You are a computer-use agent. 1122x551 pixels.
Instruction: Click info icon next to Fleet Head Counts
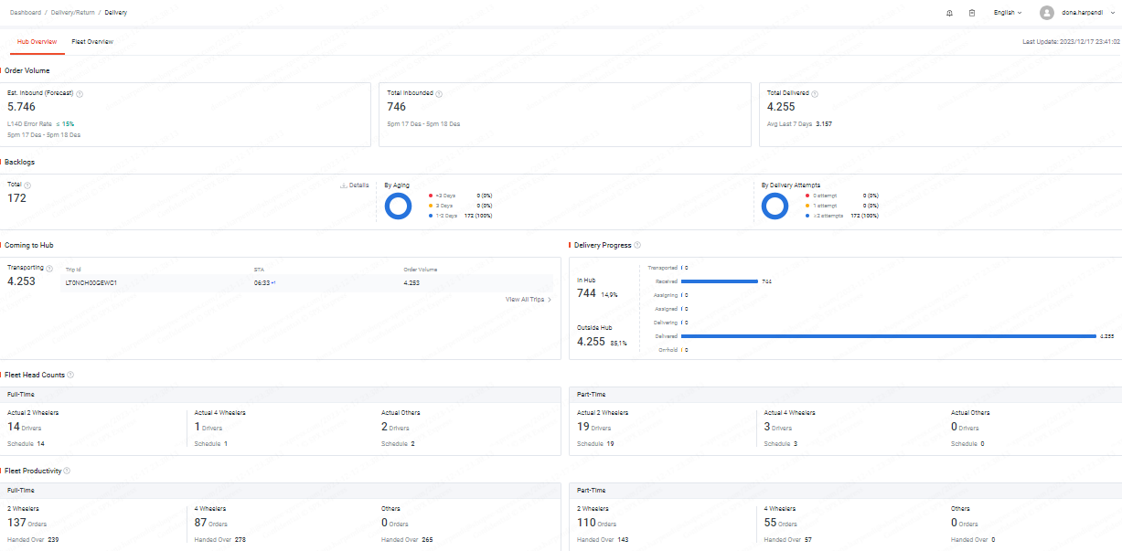point(70,375)
